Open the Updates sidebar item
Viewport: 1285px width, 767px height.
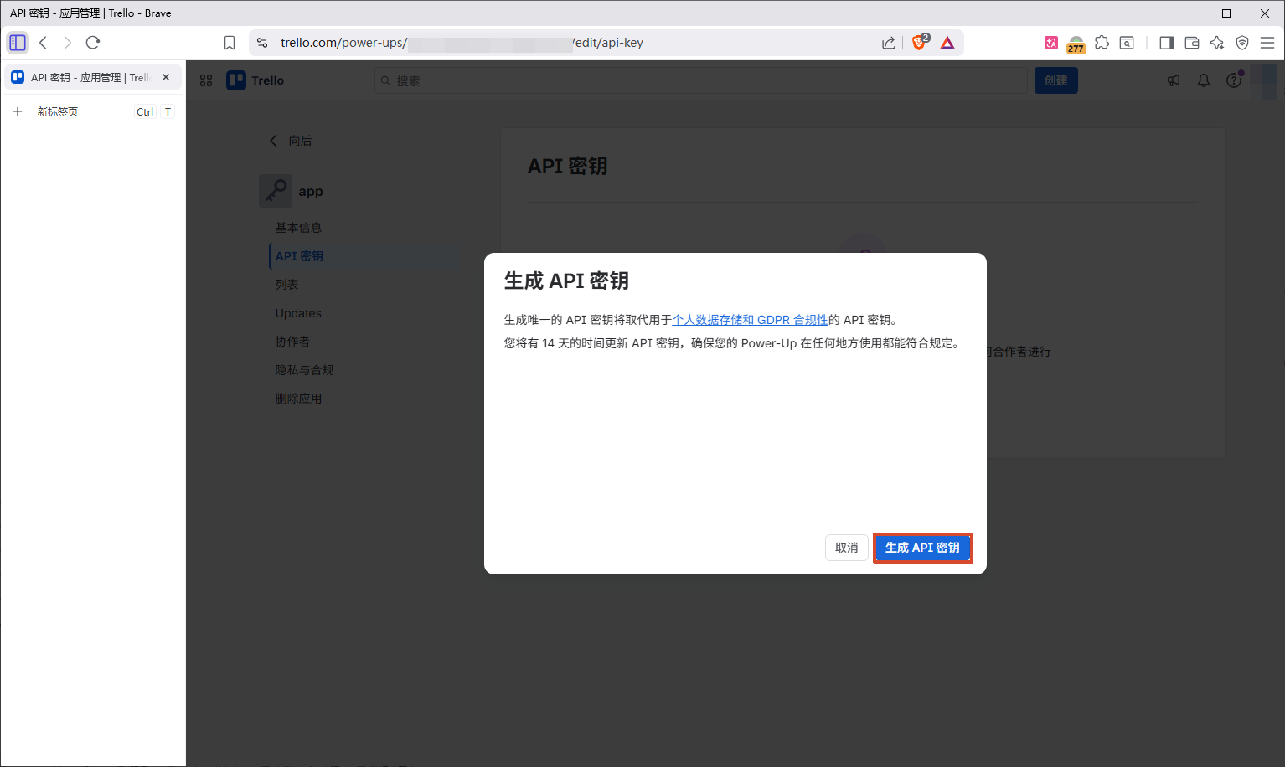(x=298, y=313)
